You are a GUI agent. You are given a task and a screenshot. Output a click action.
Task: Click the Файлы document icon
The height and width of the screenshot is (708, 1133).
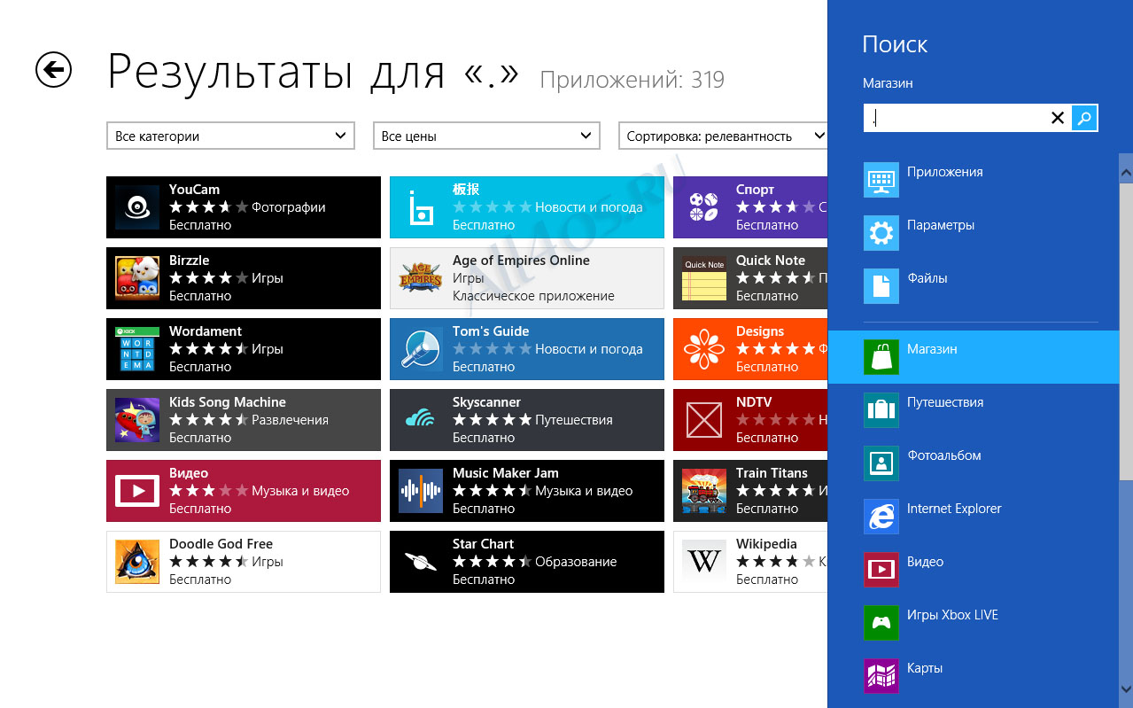click(881, 286)
